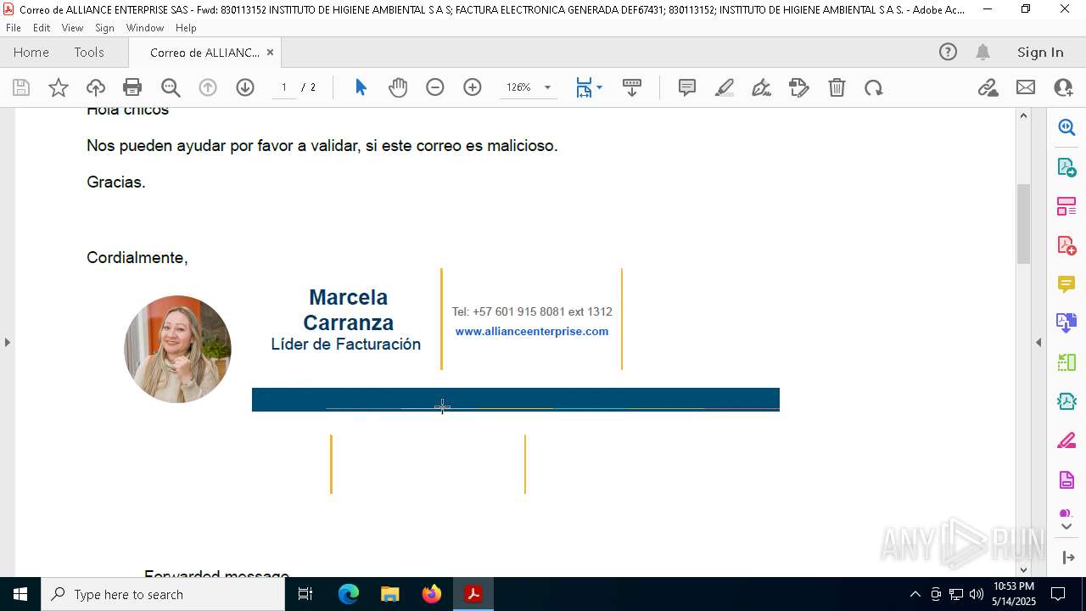
Task: Open Task View on the taskbar
Action: pos(305,594)
